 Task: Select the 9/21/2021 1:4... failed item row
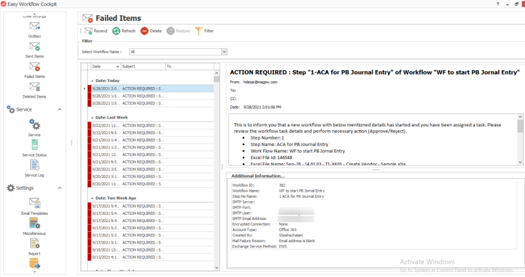151,140
